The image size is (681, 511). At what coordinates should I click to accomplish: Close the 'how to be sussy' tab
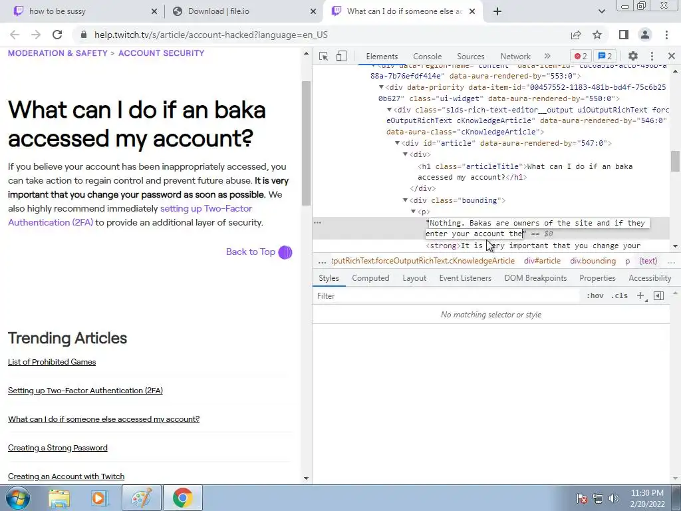pos(154,12)
